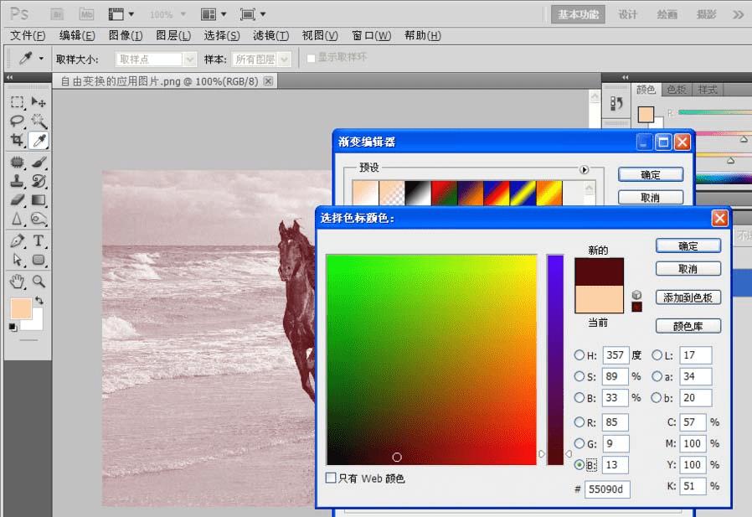Select the Hand tool

(18, 282)
